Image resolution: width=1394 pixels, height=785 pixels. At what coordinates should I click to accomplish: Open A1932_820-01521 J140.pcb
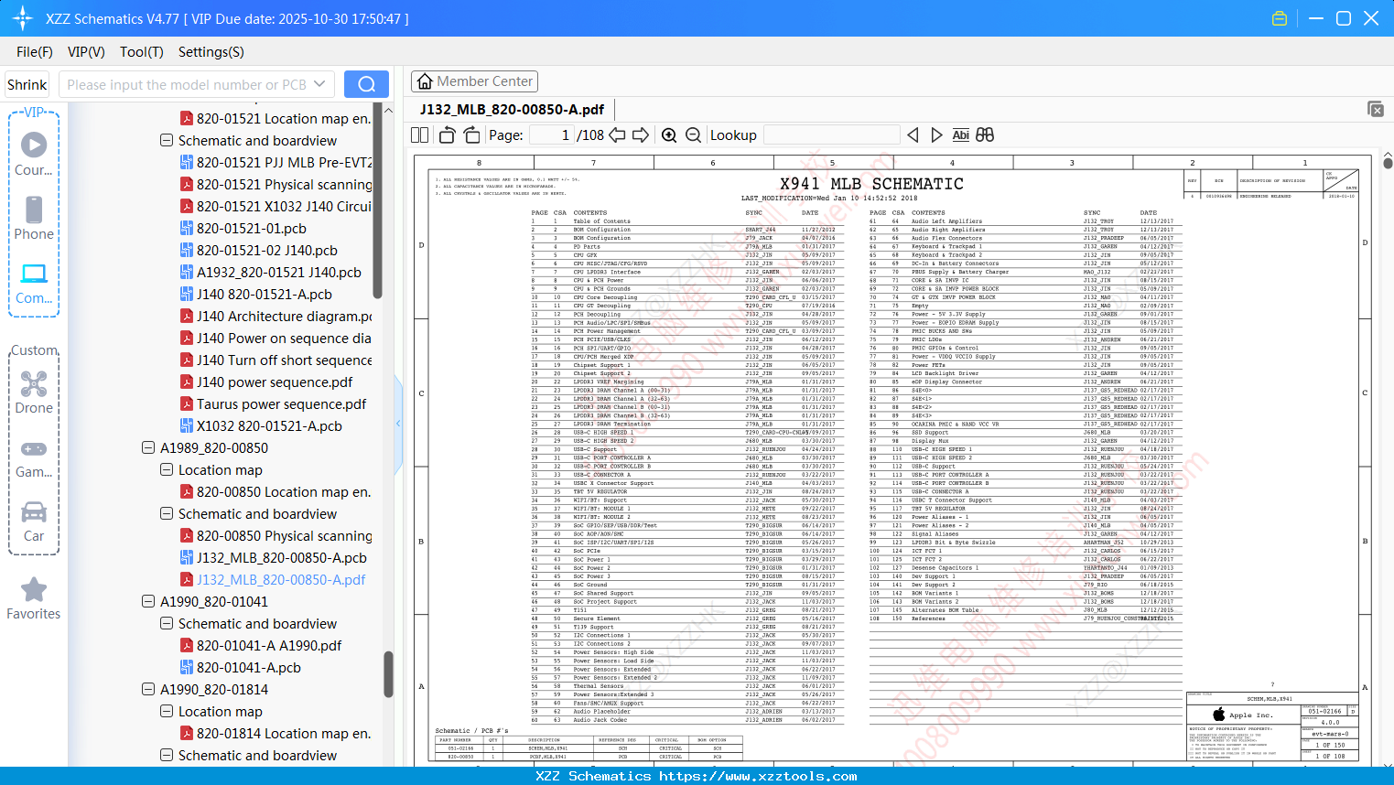tap(270, 273)
